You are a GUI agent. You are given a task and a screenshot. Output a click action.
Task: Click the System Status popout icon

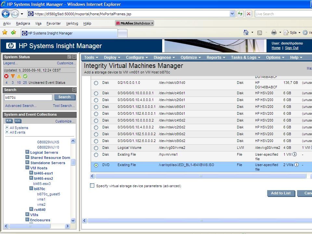click(x=69, y=57)
